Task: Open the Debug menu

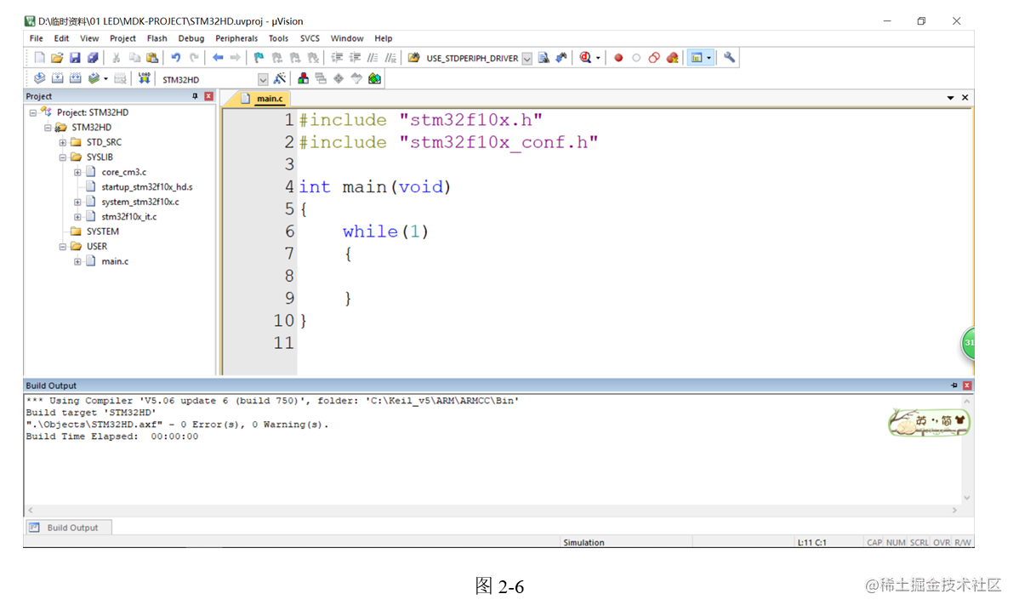Action: coord(191,38)
